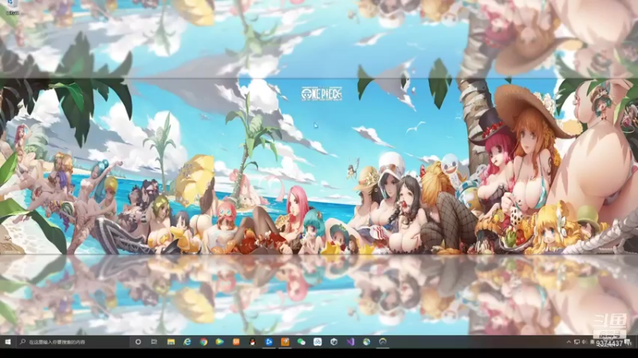Open the orange UI app on taskbar
The width and height of the screenshot is (638, 358).
pyautogui.click(x=236, y=342)
